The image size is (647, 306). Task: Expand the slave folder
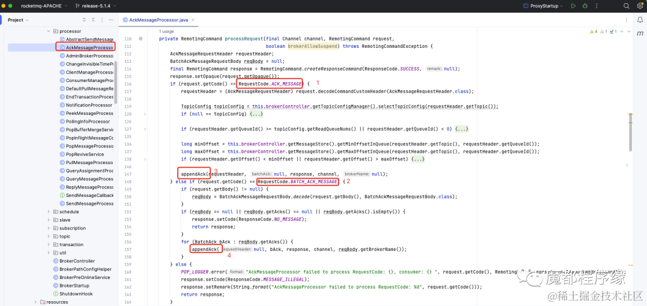click(x=49, y=220)
